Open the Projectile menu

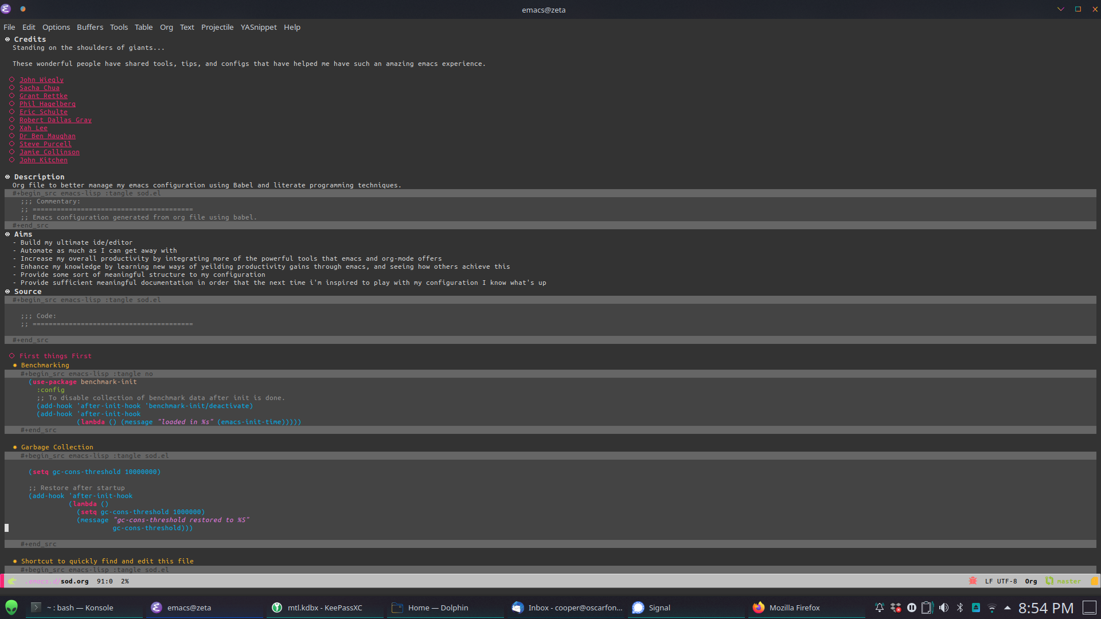coord(217,27)
